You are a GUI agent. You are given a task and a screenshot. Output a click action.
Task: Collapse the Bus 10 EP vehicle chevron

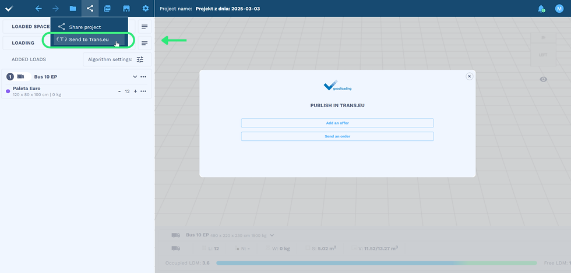(135, 77)
